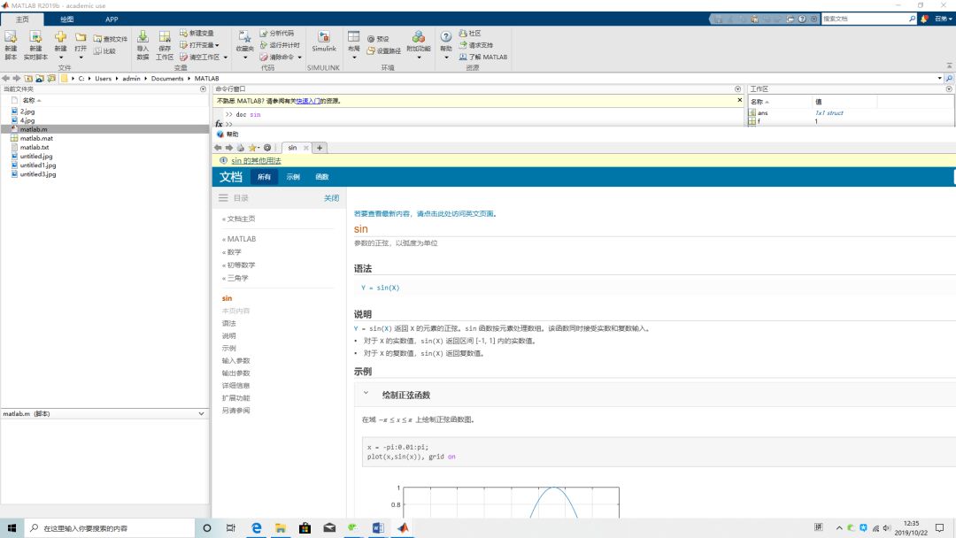Launch Simulink from the toolstrip
Screen dimensions: 956x538
(324, 42)
